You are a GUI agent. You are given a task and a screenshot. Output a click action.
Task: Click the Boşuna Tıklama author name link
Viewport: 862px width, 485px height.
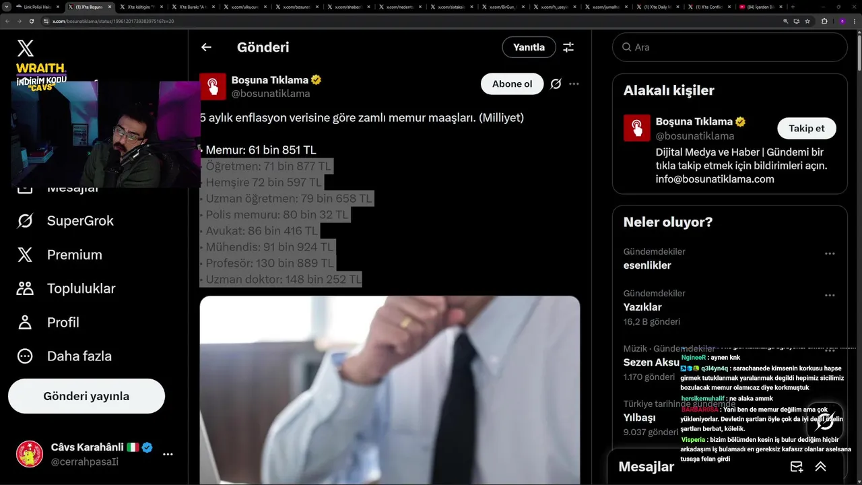tap(270, 79)
